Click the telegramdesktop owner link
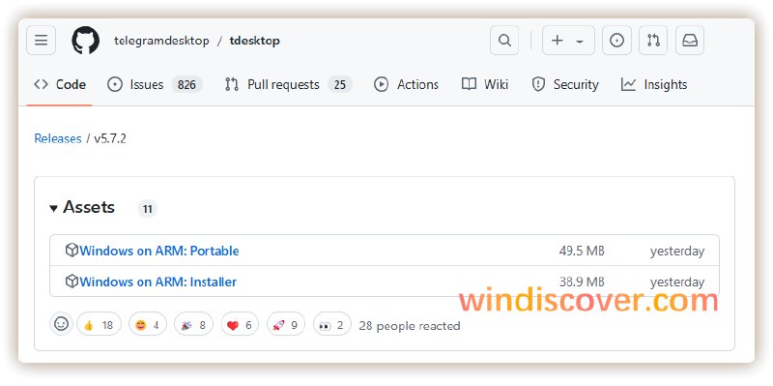 [161, 41]
